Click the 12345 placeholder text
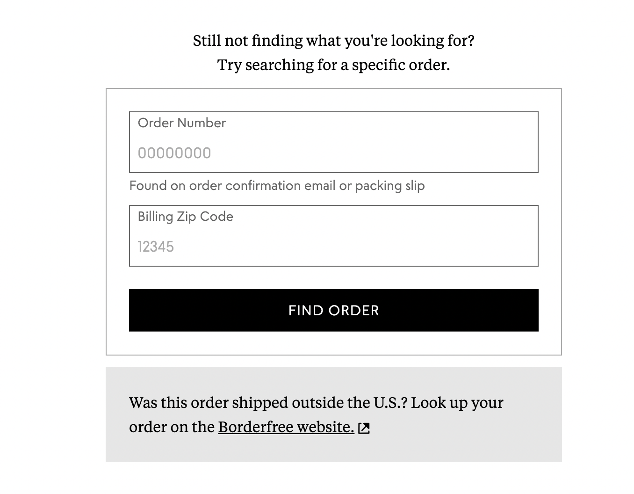The height and width of the screenshot is (494, 634). click(x=156, y=247)
